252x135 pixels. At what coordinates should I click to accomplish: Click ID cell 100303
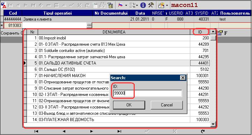(x=200, y=120)
